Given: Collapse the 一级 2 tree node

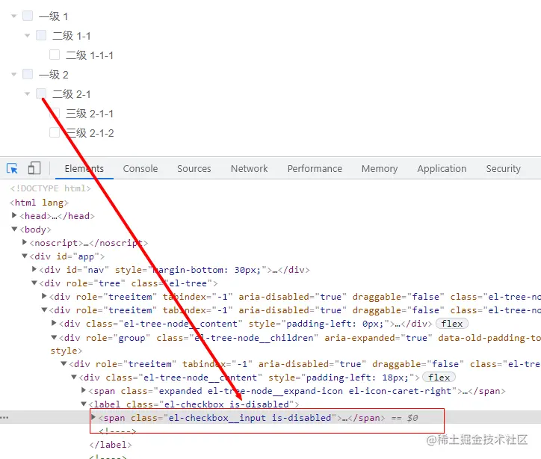Looking at the screenshot, I should tap(13, 74).
